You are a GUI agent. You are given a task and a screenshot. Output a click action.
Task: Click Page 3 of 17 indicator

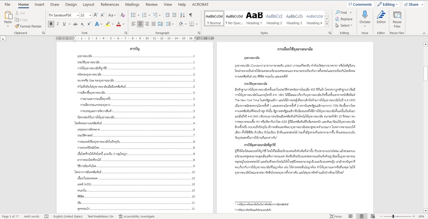pos(10,216)
